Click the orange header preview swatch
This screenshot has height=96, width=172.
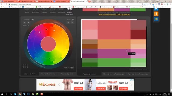[106, 10]
